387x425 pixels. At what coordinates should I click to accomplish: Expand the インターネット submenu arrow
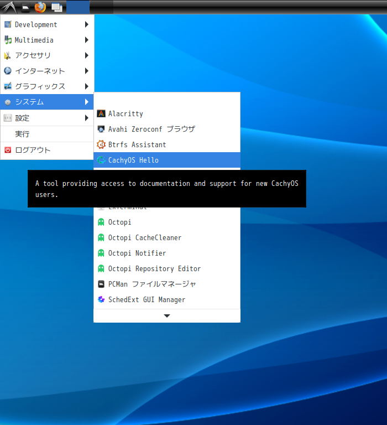click(x=87, y=71)
